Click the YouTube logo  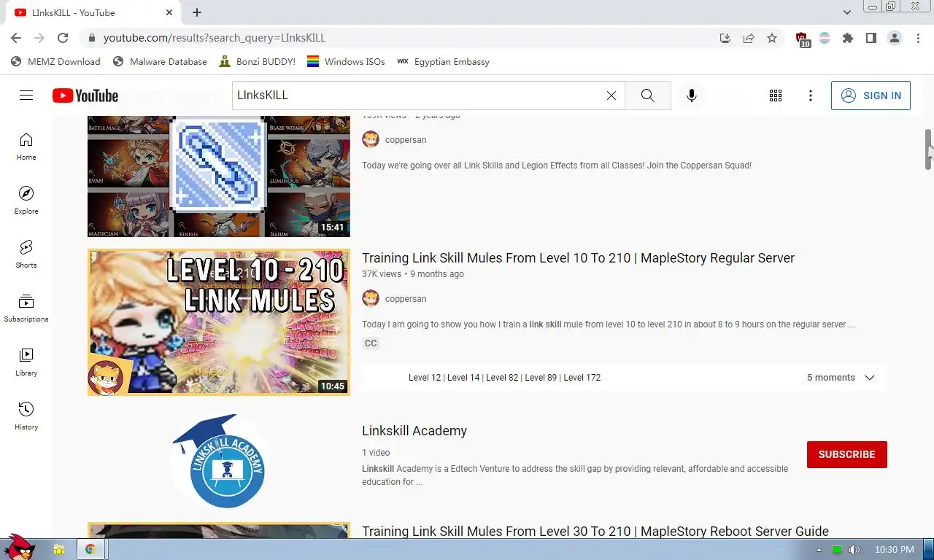click(85, 96)
